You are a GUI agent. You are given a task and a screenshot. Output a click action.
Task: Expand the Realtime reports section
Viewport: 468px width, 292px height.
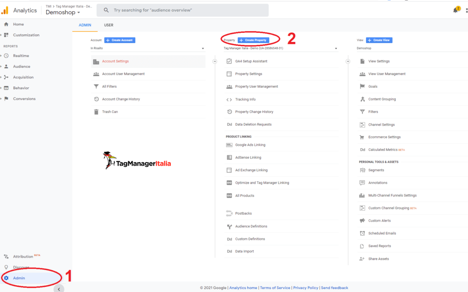point(1,56)
